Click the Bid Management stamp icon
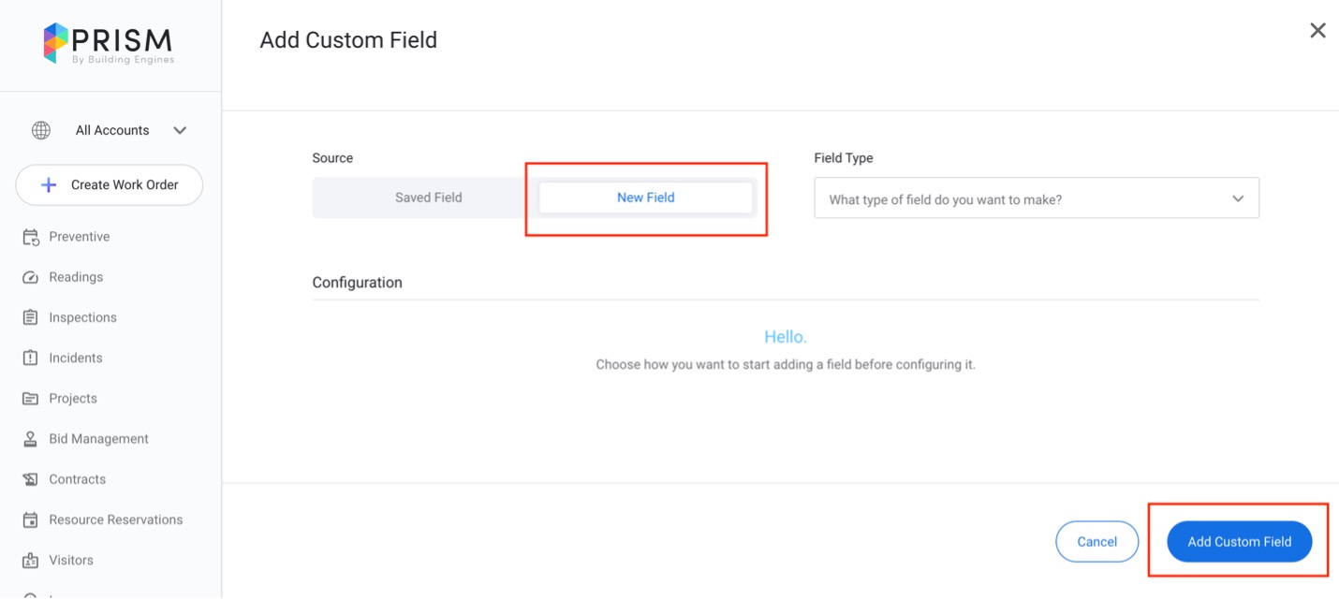Viewport: 1339px width, 600px height. (x=31, y=438)
